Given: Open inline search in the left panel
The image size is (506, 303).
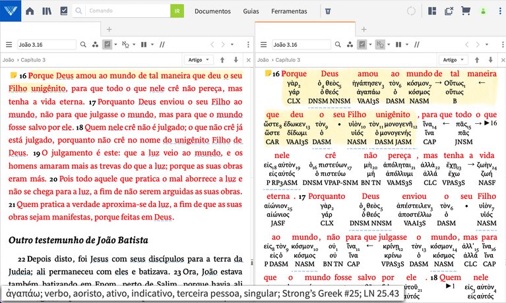Looking at the screenshot, I should point(83,45).
